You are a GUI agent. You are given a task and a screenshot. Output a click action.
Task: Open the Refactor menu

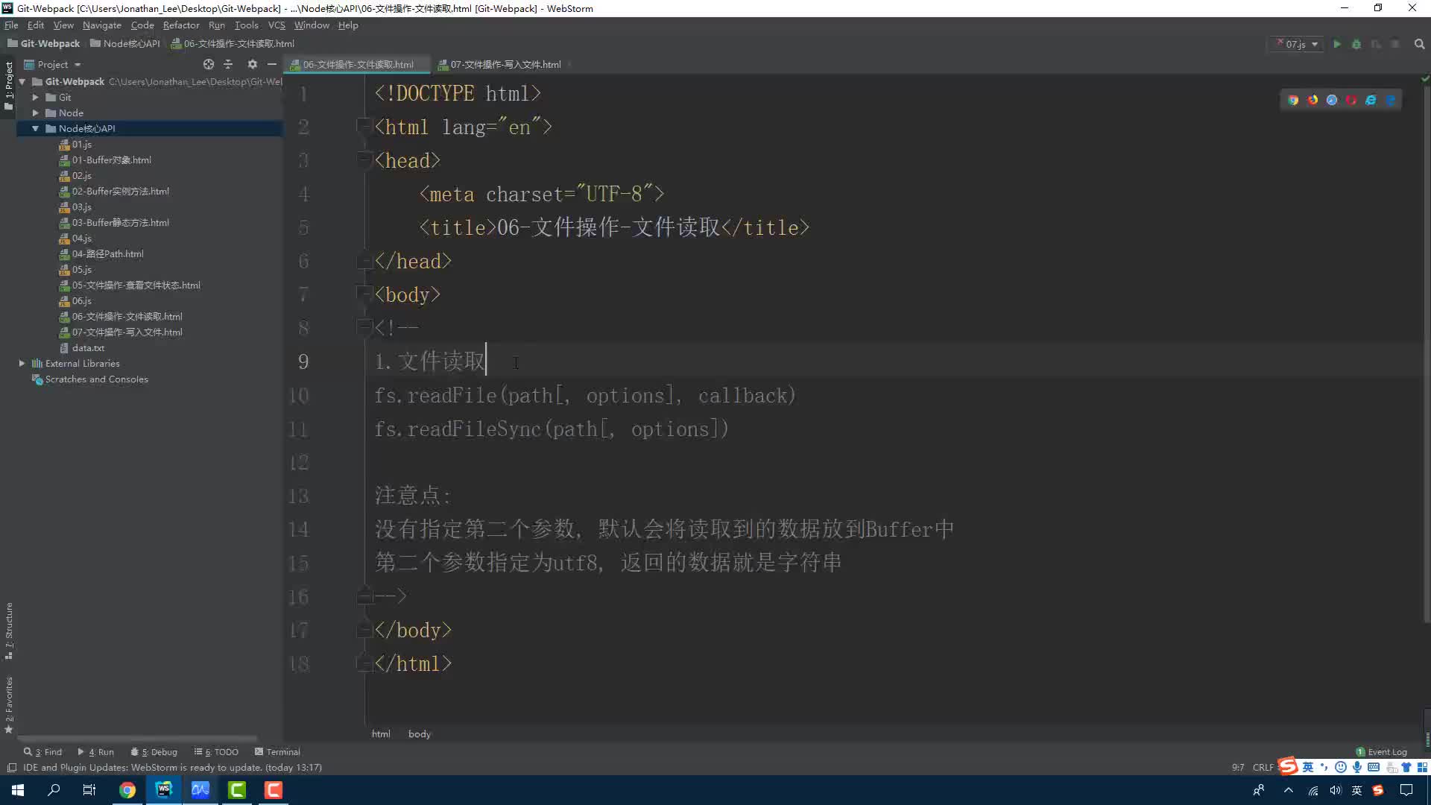(181, 25)
